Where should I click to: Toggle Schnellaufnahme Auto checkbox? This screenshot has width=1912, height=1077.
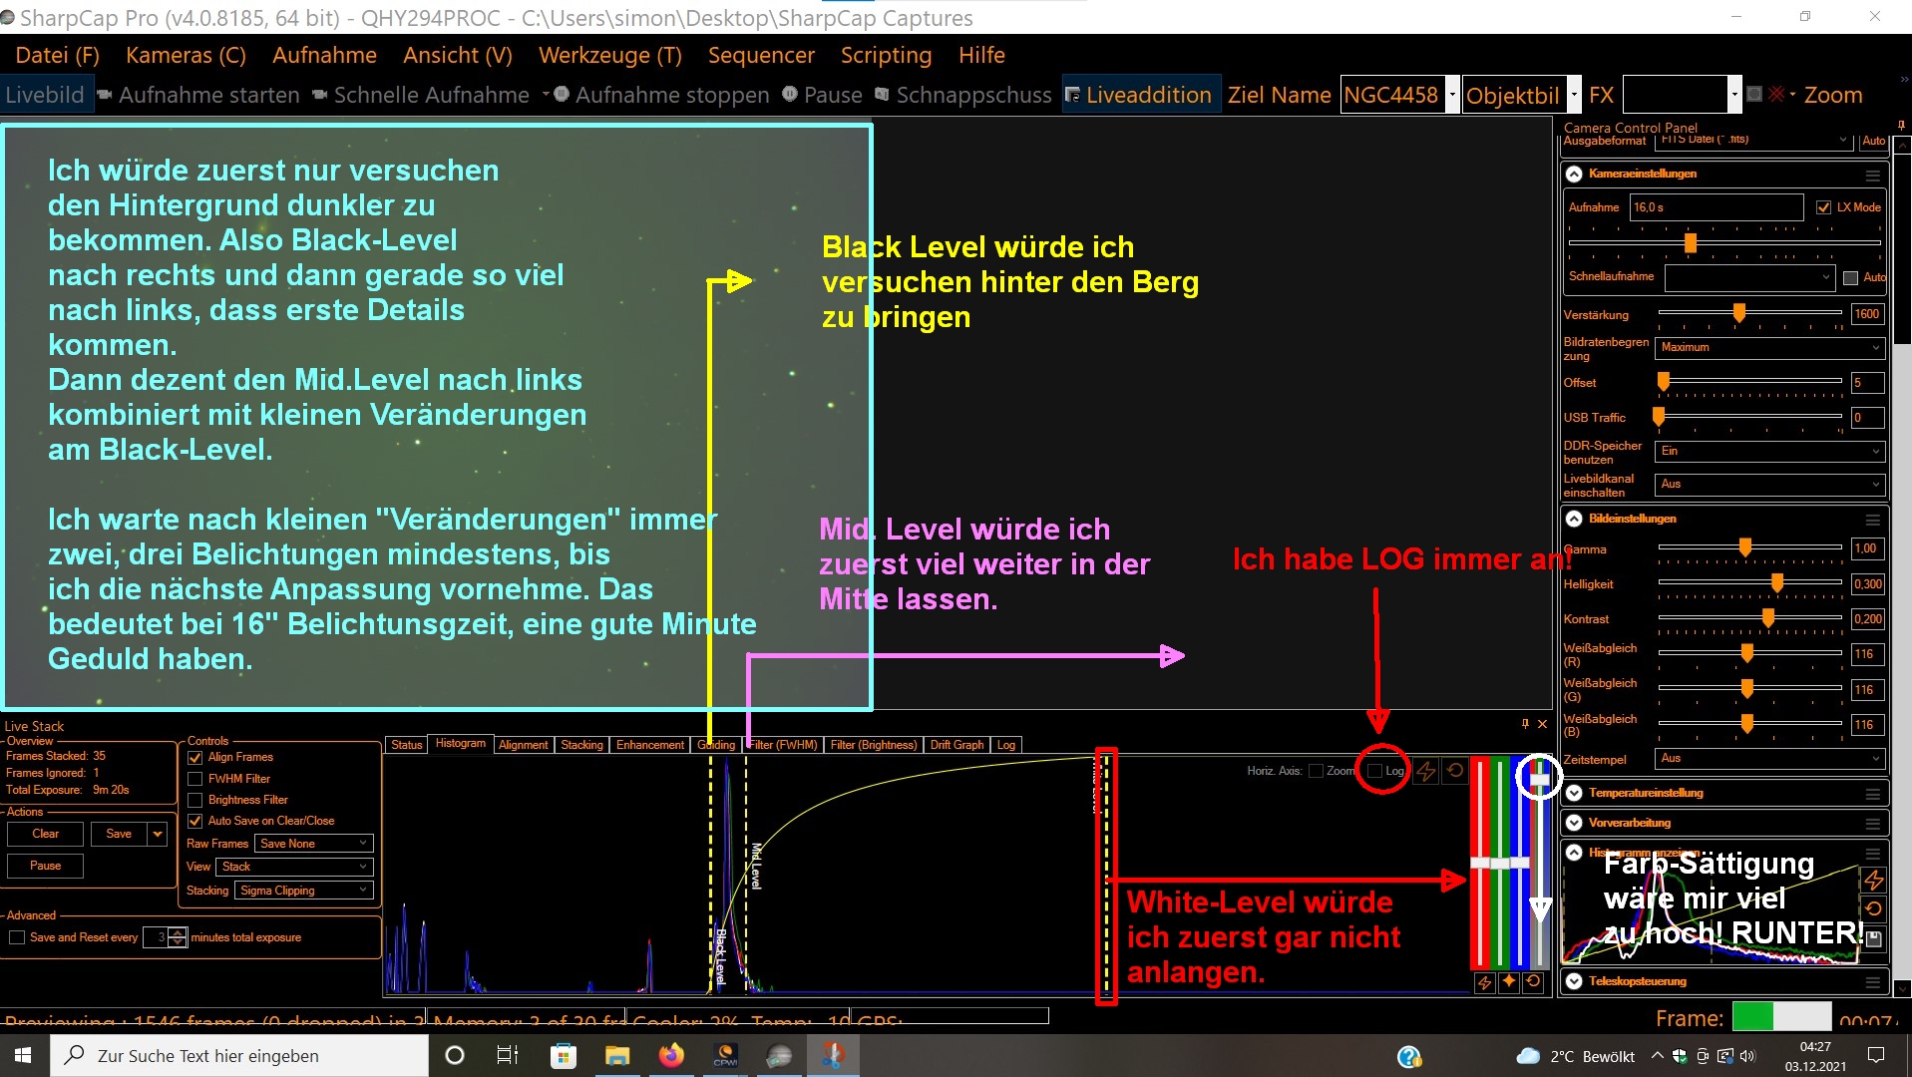(1851, 278)
